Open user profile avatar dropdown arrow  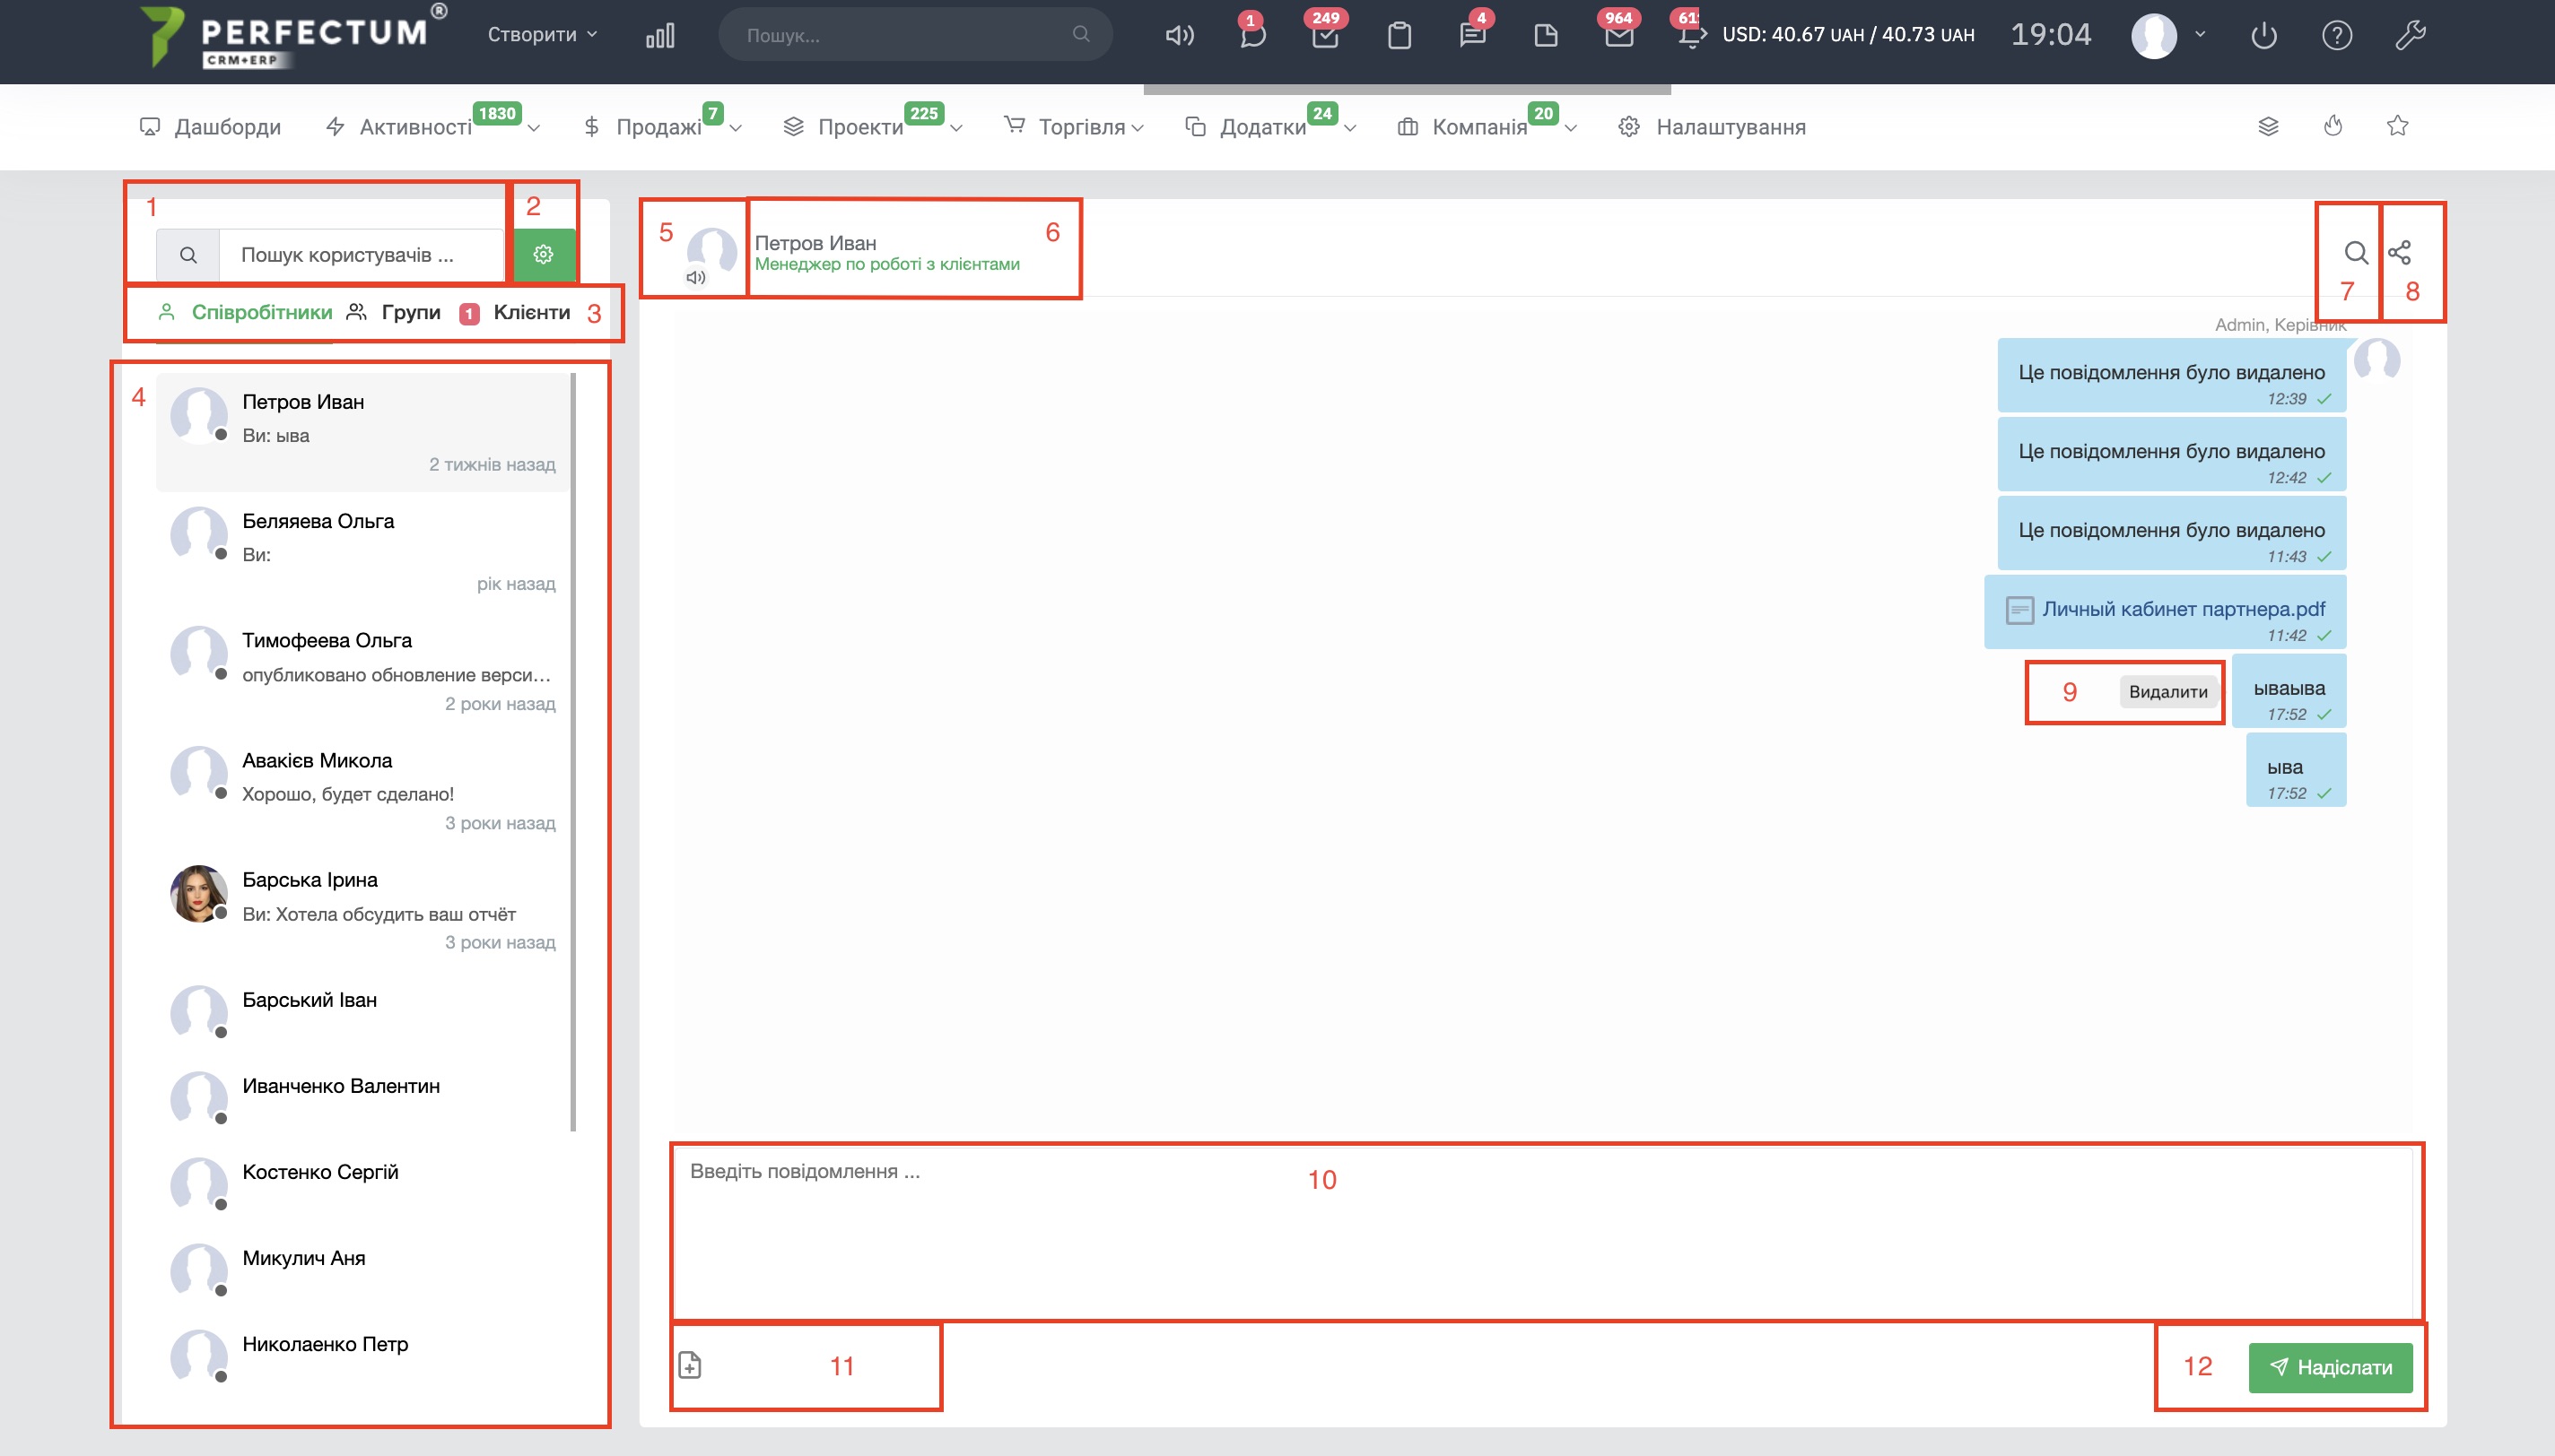2200,34
